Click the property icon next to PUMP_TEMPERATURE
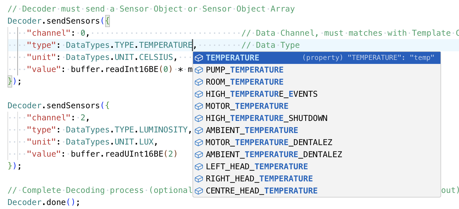 199,70
